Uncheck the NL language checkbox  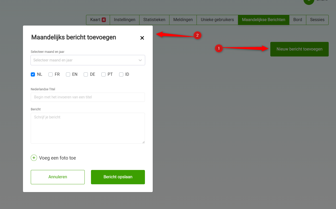coord(33,74)
